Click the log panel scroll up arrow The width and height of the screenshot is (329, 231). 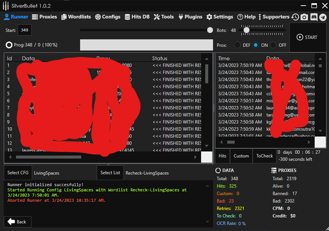207,186
